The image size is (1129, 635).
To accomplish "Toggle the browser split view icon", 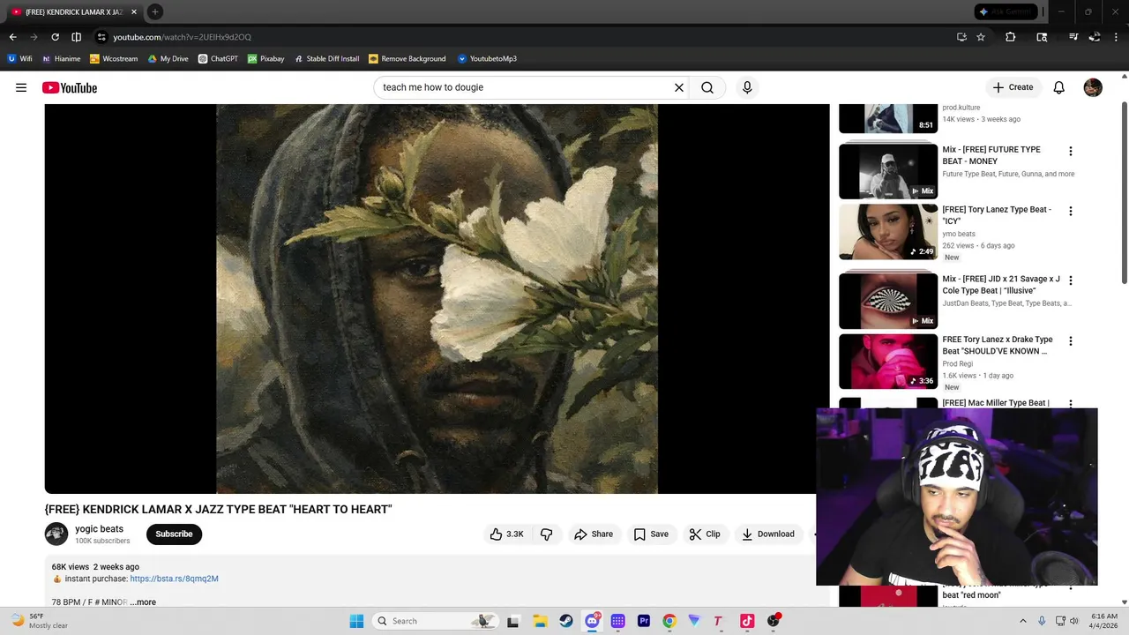I will pyautogui.click(x=76, y=37).
